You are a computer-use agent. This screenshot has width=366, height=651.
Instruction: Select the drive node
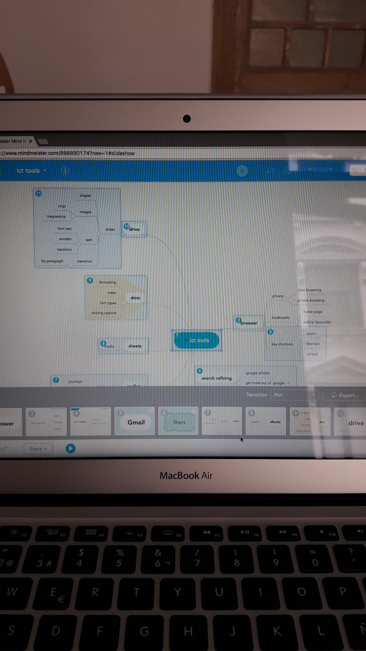click(135, 229)
